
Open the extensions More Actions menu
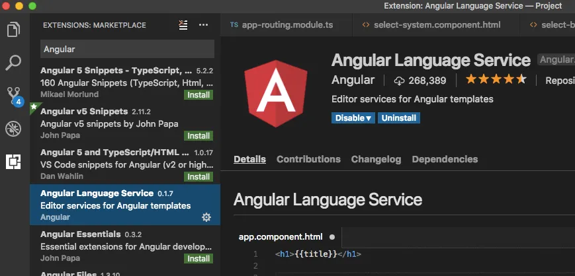[204, 25]
